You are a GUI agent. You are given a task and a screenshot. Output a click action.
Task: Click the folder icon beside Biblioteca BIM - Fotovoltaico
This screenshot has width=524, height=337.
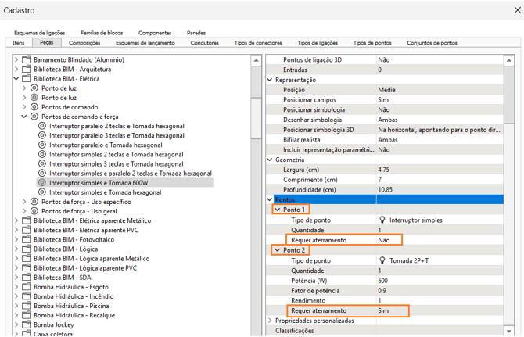pyautogui.click(x=26, y=239)
